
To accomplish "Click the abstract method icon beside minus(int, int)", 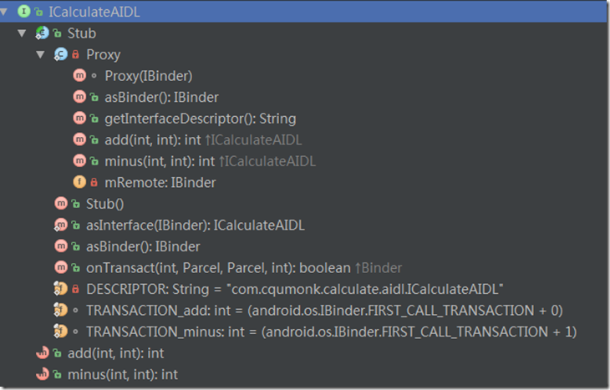I will (42, 374).
